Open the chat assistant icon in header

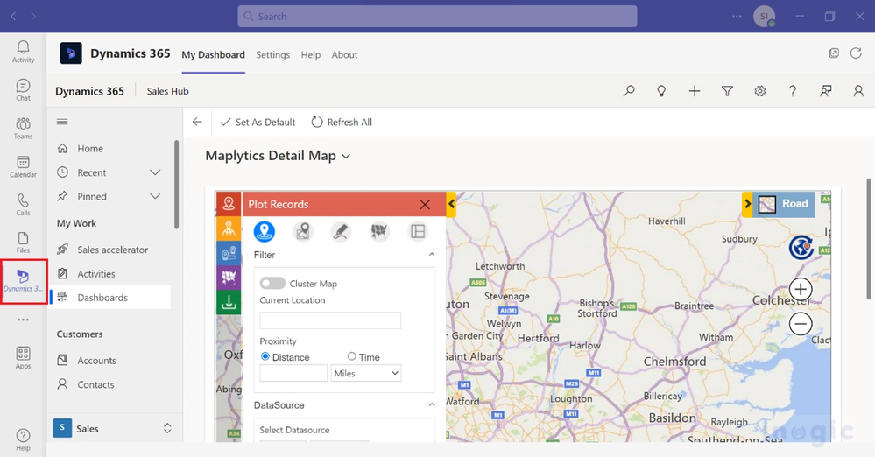(825, 91)
